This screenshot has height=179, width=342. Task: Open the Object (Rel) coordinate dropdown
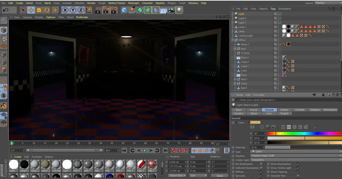tap(177, 176)
